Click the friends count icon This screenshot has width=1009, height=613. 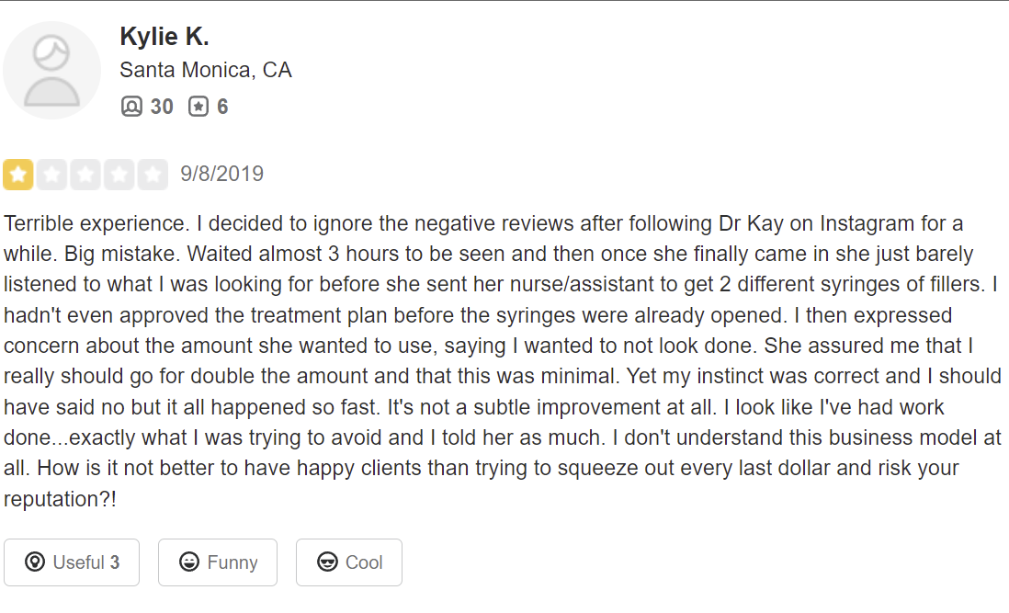pyautogui.click(x=131, y=106)
